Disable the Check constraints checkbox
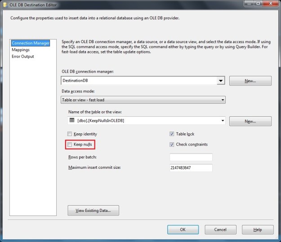 pos(172,145)
